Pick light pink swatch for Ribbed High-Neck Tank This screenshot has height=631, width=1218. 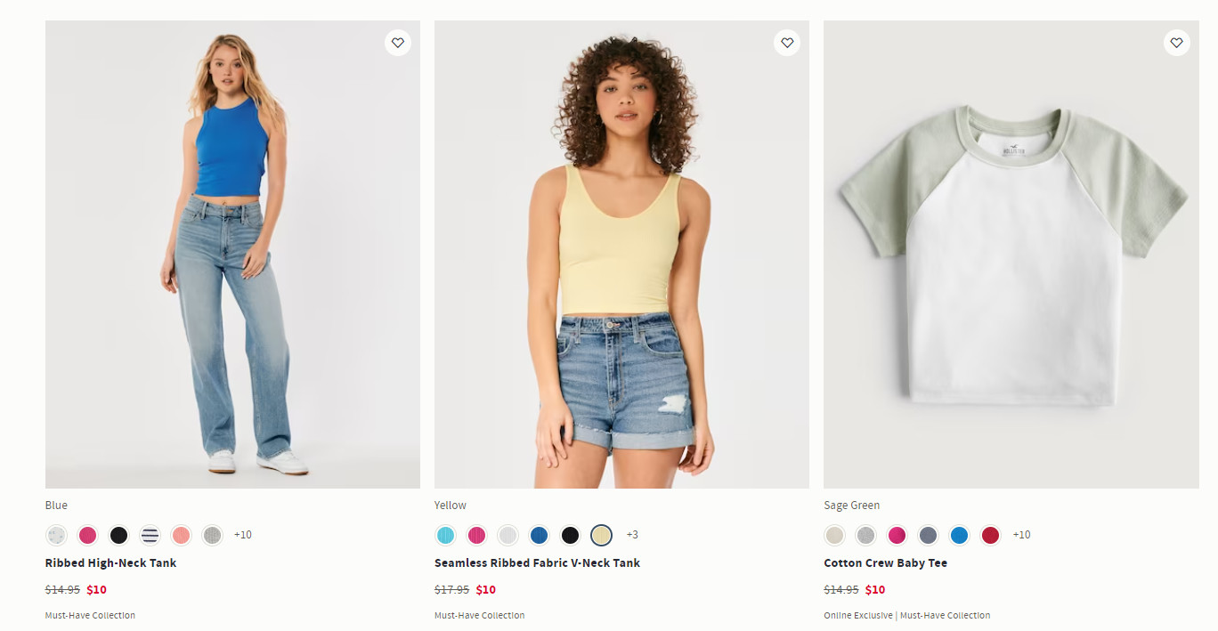pyautogui.click(x=181, y=535)
